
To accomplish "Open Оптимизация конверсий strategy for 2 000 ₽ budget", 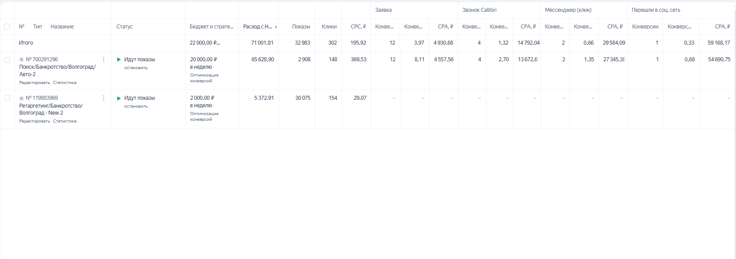I will [204, 116].
